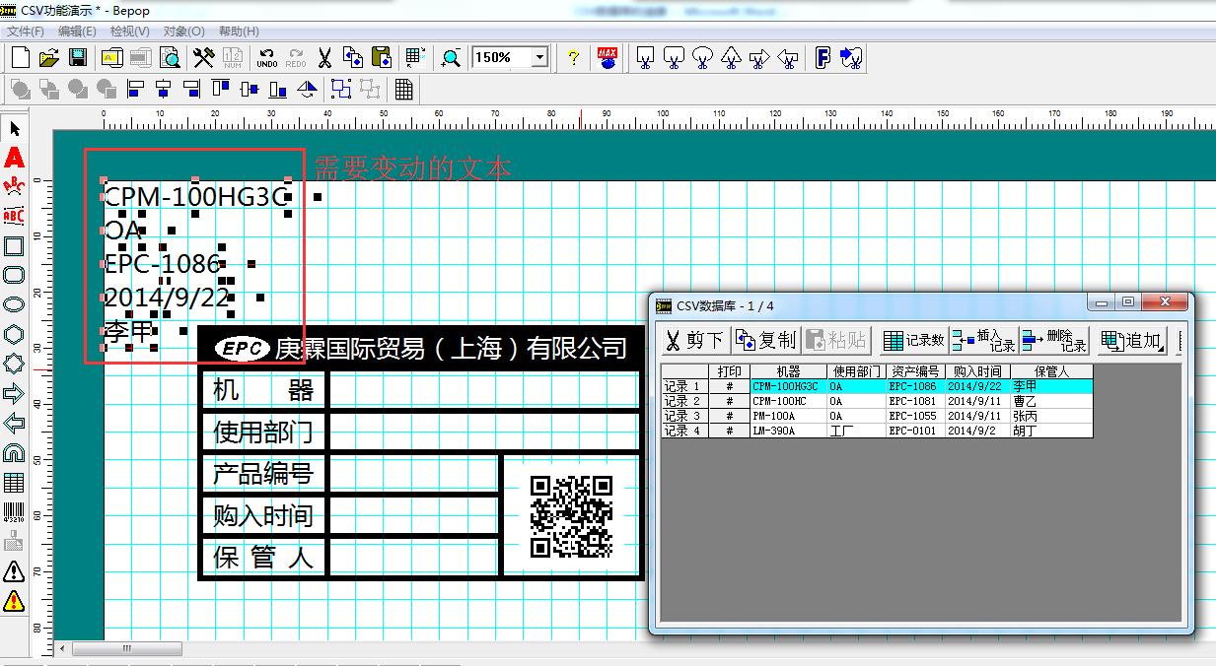The height and width of the screenshot is (666, 1216).
Task: Click the empty field beside 使用部门 on label
Action: tap(483, 432)
